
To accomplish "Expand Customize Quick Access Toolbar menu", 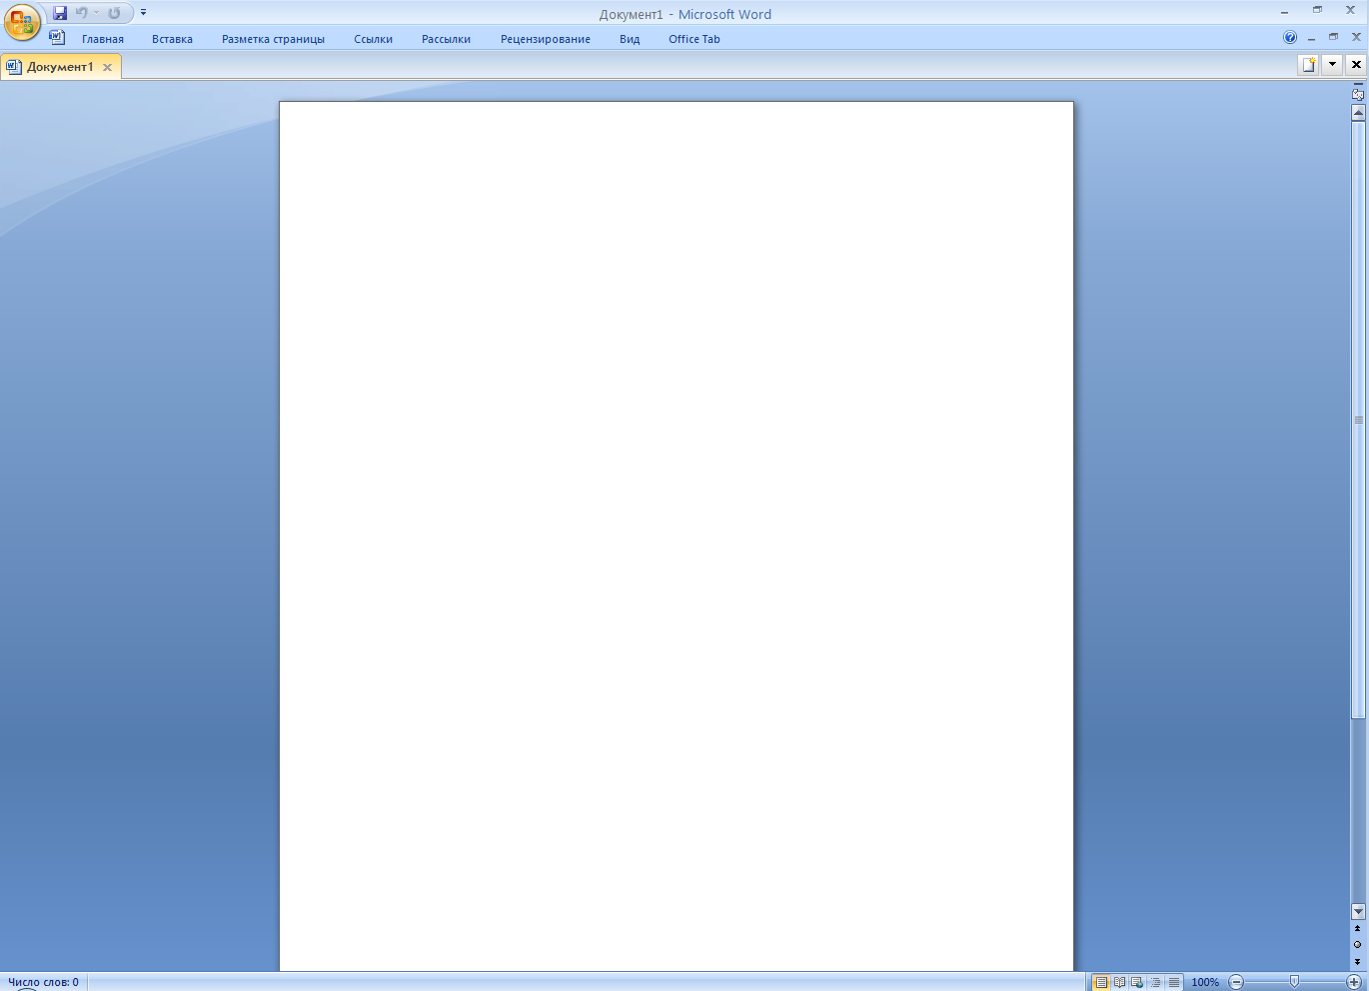I will click(143, 13).
